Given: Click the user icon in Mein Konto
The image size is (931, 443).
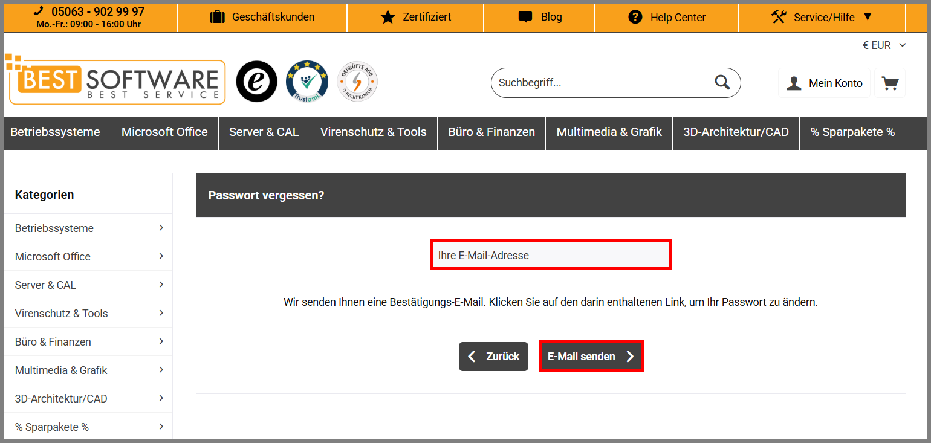Looking at the screenshot, I should pyautogui.click(x=794, y=83).
